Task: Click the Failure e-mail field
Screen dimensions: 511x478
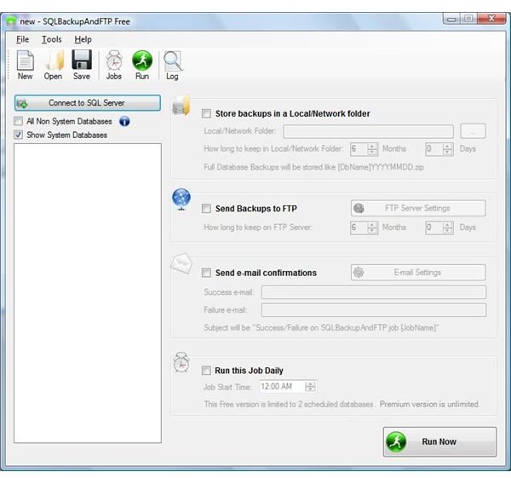Action: [374, 310]
